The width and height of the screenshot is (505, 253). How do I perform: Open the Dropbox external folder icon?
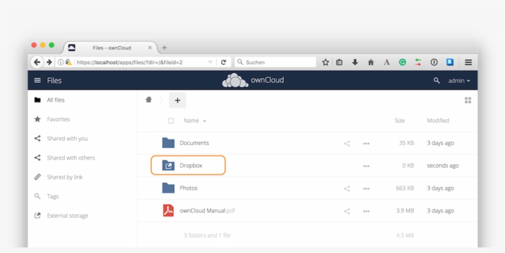pyautogui.click(x=168, y=166)
